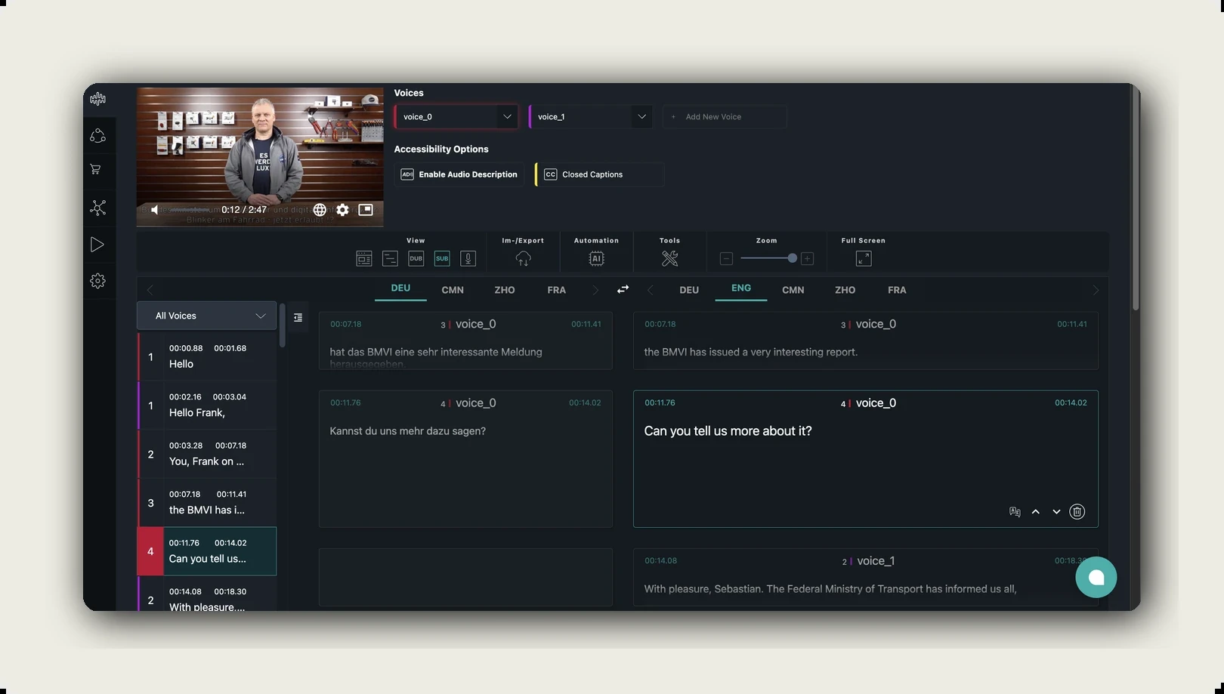The height and width of the screenshot is (694, 1224).
Task: Click the page vertical scrollbar
Action: 1135,198
